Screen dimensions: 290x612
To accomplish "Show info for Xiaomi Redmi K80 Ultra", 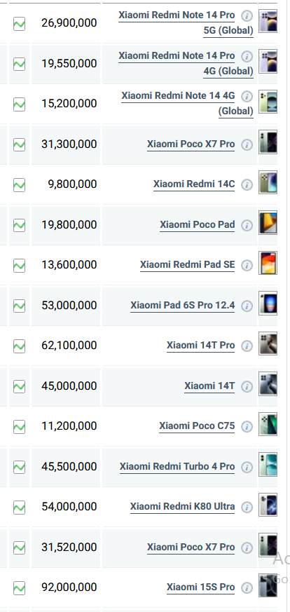I will coord(247,508).
